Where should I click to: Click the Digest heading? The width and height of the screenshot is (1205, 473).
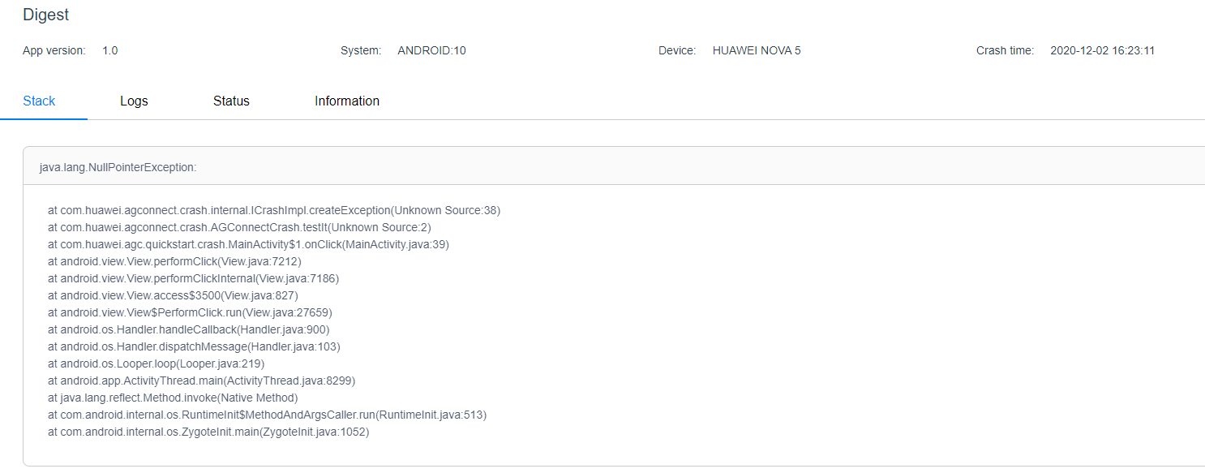pos(45,15)
